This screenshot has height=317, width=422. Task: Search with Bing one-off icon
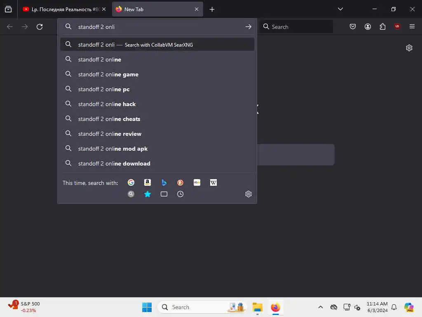(x=164, y=182)
